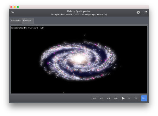
Task: Click the bright galaxy core in viewport
Action: coord(79,58)
